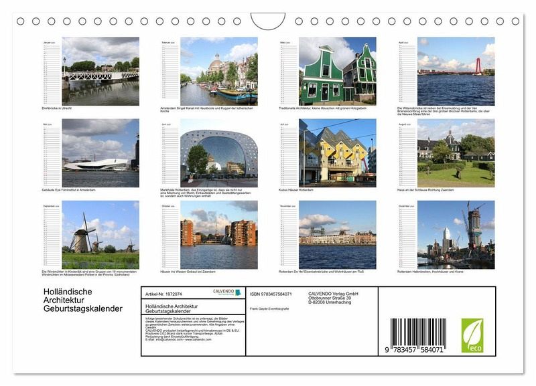Open the Rotterdam harbor cranes photo
The height and width of the screenshot is (386, 536).
456,235
